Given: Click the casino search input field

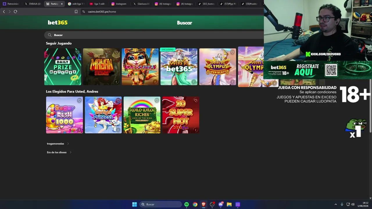Looking at the screenshot, I should coord(154,35).
